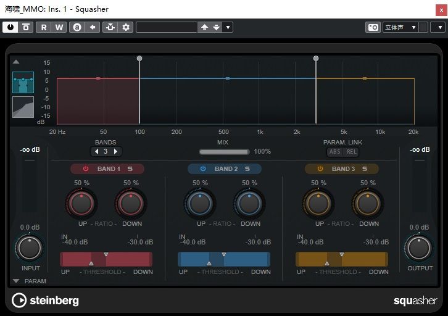Open the 立体声 channel configuration dropdown
This screenshot has width=448, height=316.
point(400,27)
